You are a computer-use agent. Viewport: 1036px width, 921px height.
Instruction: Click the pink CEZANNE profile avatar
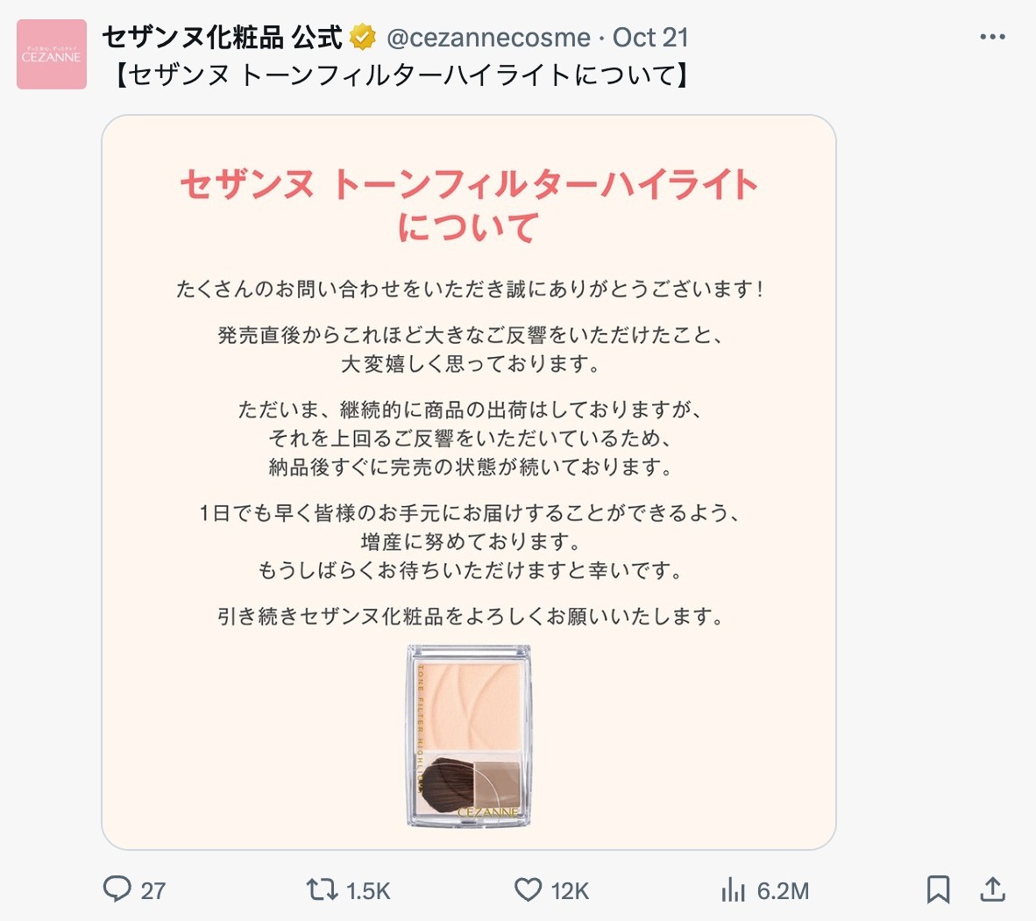coord(52,54)
